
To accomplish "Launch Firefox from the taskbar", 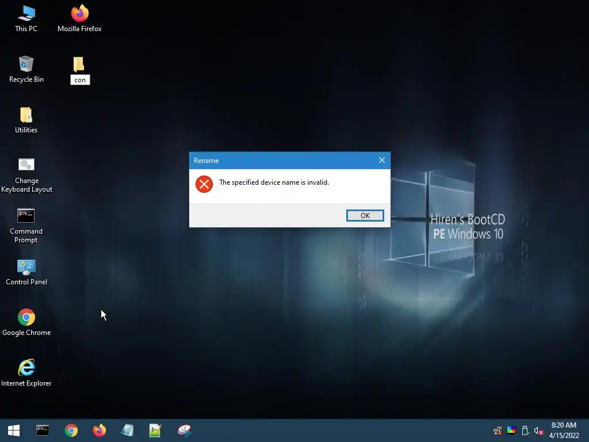I will 99,430.
